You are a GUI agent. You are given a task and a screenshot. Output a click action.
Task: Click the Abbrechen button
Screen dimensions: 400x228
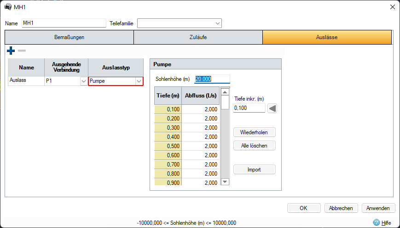[341, 208]
